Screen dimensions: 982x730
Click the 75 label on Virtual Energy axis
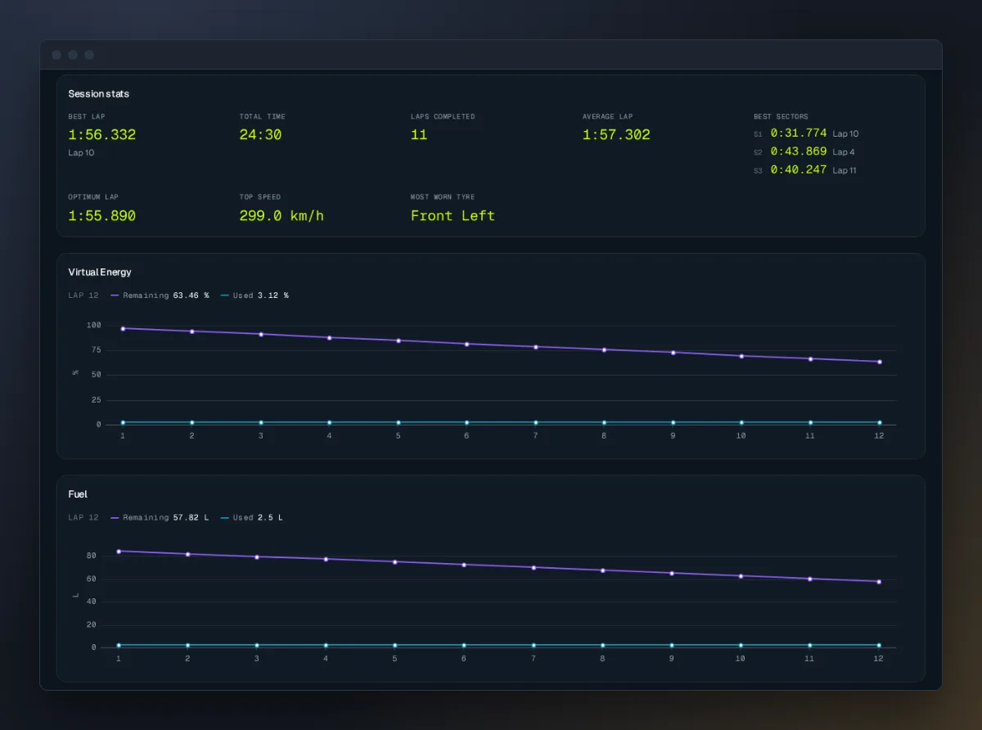click(96, 350)
